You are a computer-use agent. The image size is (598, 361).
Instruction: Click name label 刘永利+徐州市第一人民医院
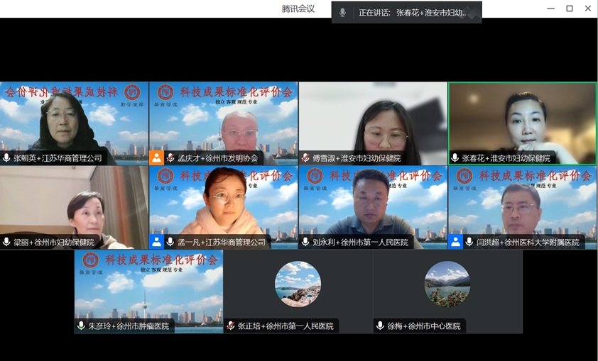(x=360, y=242)
